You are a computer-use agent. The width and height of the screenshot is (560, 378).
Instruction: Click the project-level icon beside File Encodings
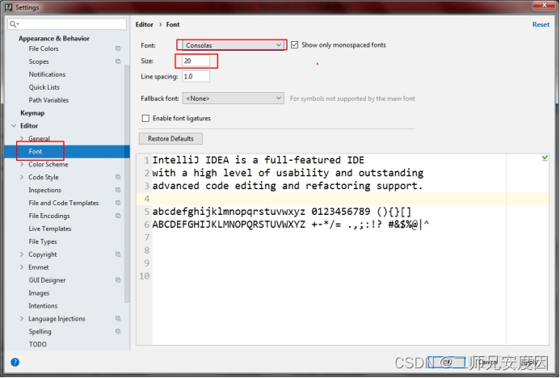coord(118,216)
